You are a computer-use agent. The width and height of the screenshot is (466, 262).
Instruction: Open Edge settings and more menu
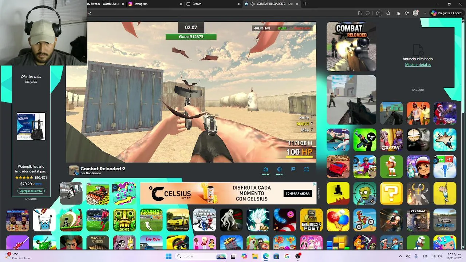point(424,13)
